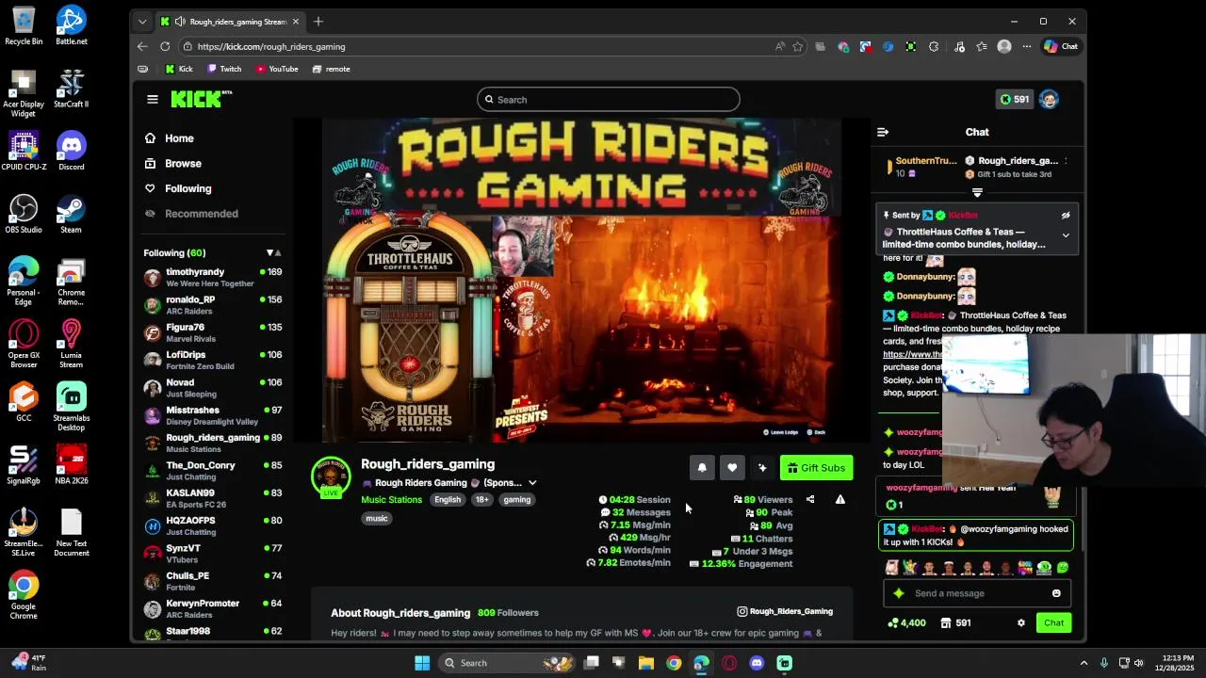Click the stream video player
Screen dimensions: 1206x678
click(x=581, y=280)
